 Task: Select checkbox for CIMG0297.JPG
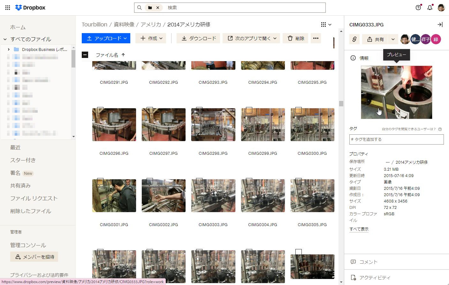tap(150, 110)
